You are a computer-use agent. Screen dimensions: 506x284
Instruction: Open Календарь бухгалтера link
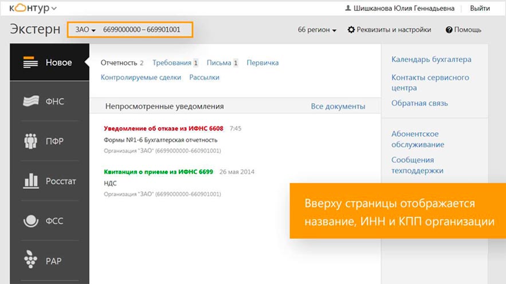coord(431,60)
